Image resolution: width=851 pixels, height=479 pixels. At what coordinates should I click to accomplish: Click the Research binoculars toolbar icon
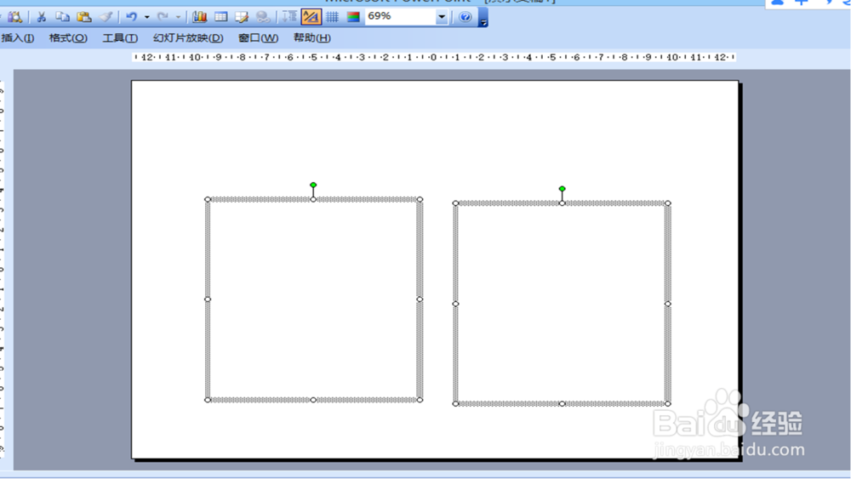pyautogui.click(x=14, y=17)
